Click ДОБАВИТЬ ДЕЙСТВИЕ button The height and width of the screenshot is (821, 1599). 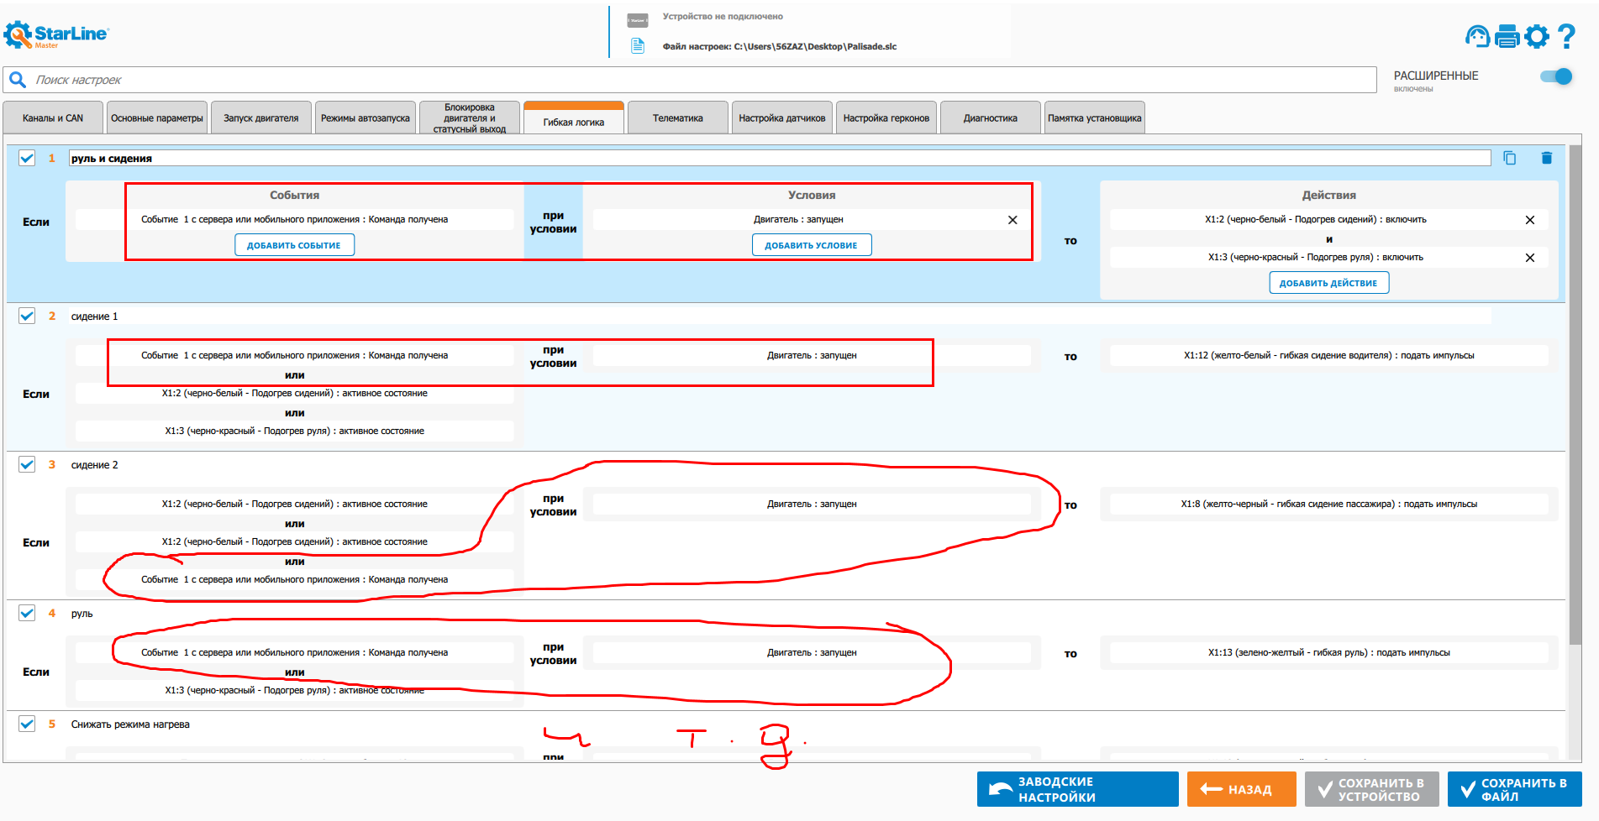pos(1328,283)
